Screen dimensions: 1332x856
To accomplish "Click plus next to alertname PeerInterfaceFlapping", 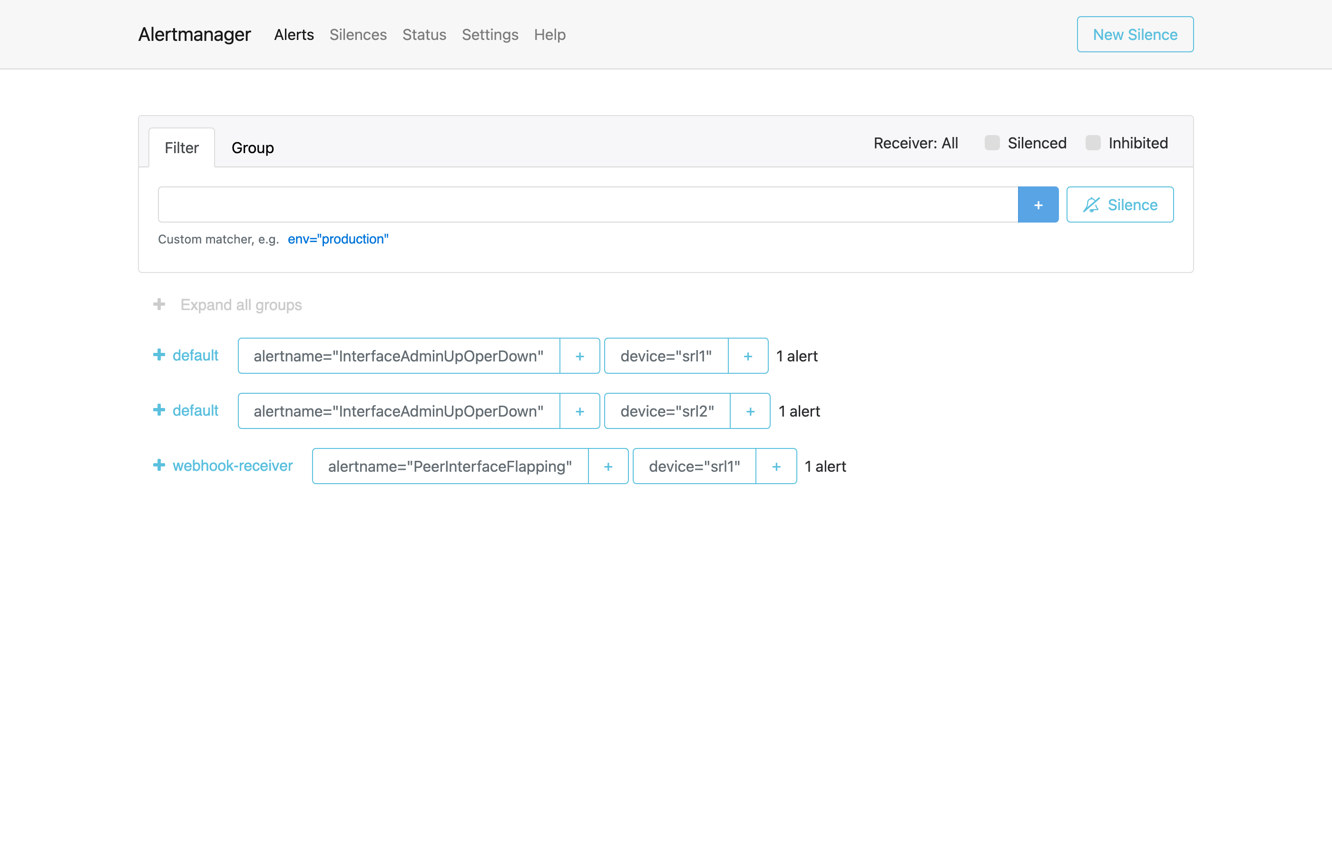I will coord(608,466).
